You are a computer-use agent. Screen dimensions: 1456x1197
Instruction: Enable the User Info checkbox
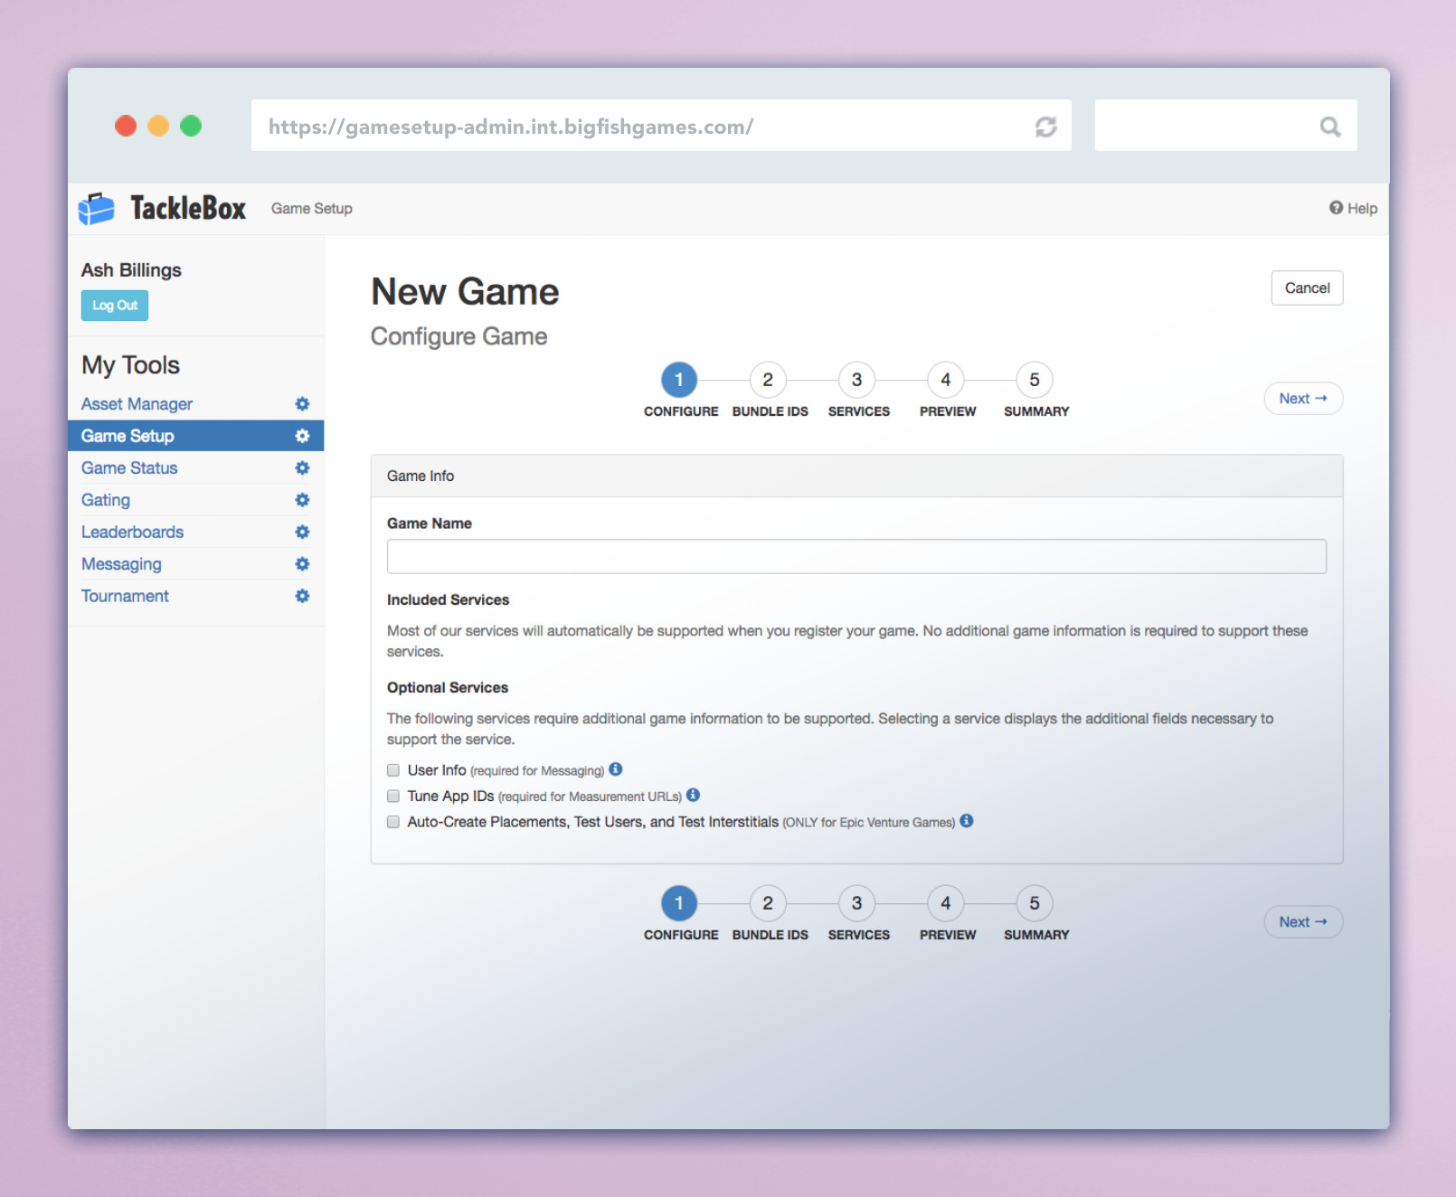click(393, 770)
